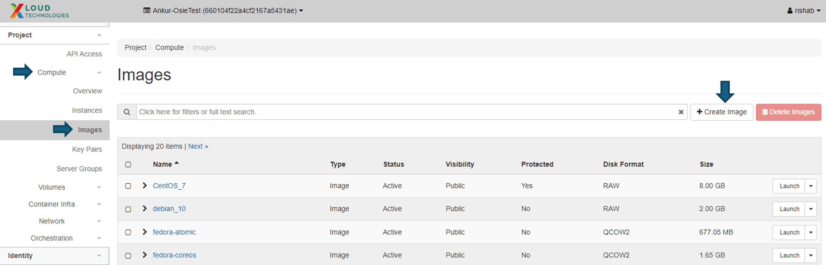
Task: Open the Ankur-OsieTest project selector dropdown
Action: click(x=223, y=11)
